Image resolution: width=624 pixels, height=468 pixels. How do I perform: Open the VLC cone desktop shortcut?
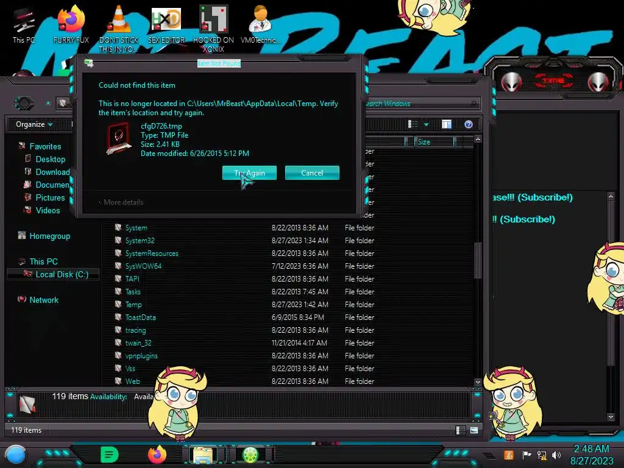click(x=119, y=28)
